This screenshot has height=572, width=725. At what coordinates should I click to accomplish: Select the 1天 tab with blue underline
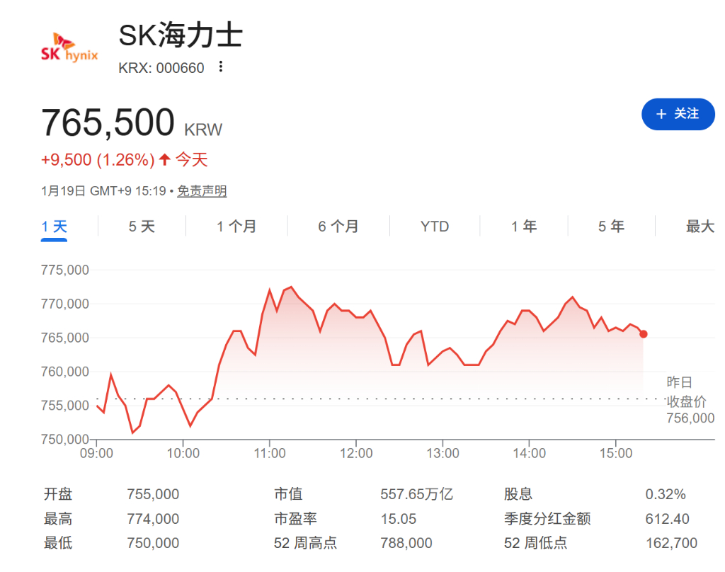click(x=53, y=227)
